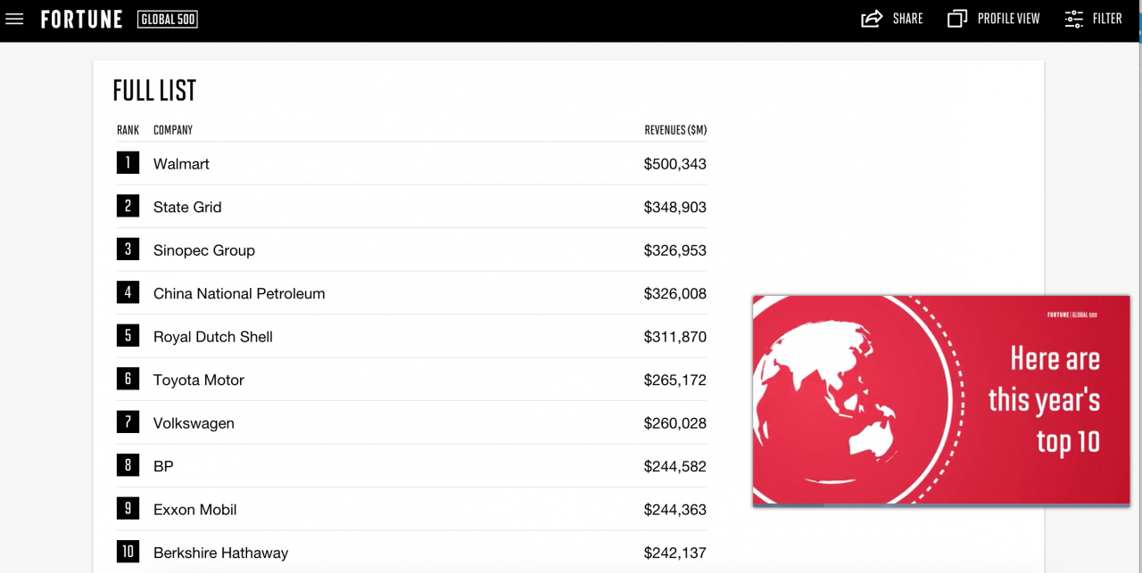Click the rank 1 number badge

128,163
